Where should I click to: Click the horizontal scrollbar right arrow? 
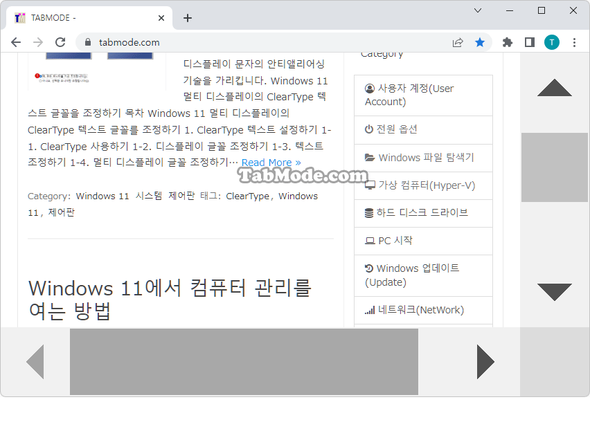click(485, 362)
